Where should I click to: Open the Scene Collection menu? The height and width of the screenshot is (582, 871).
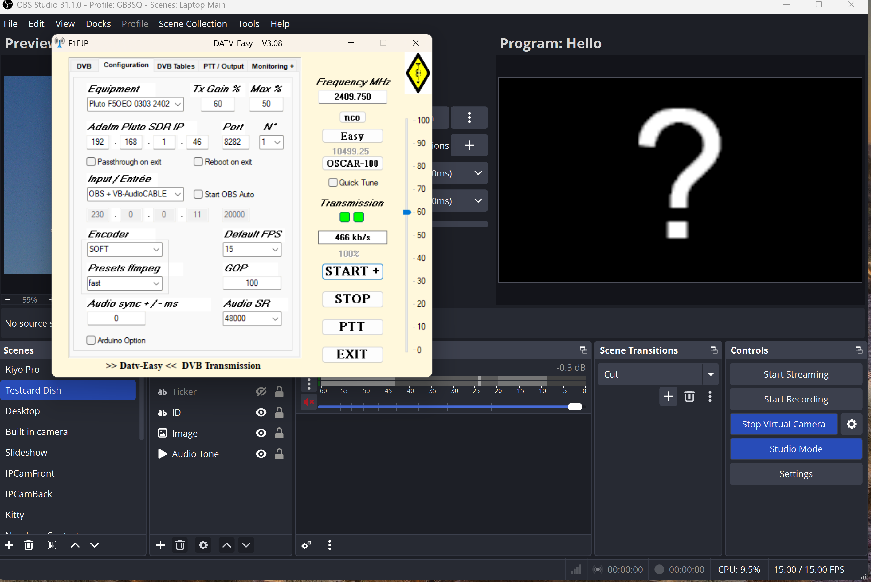(x=193, y=24)
